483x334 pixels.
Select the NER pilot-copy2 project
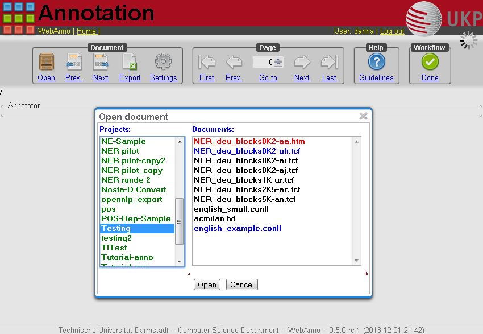pyautogui.click(x=138, y=160)
